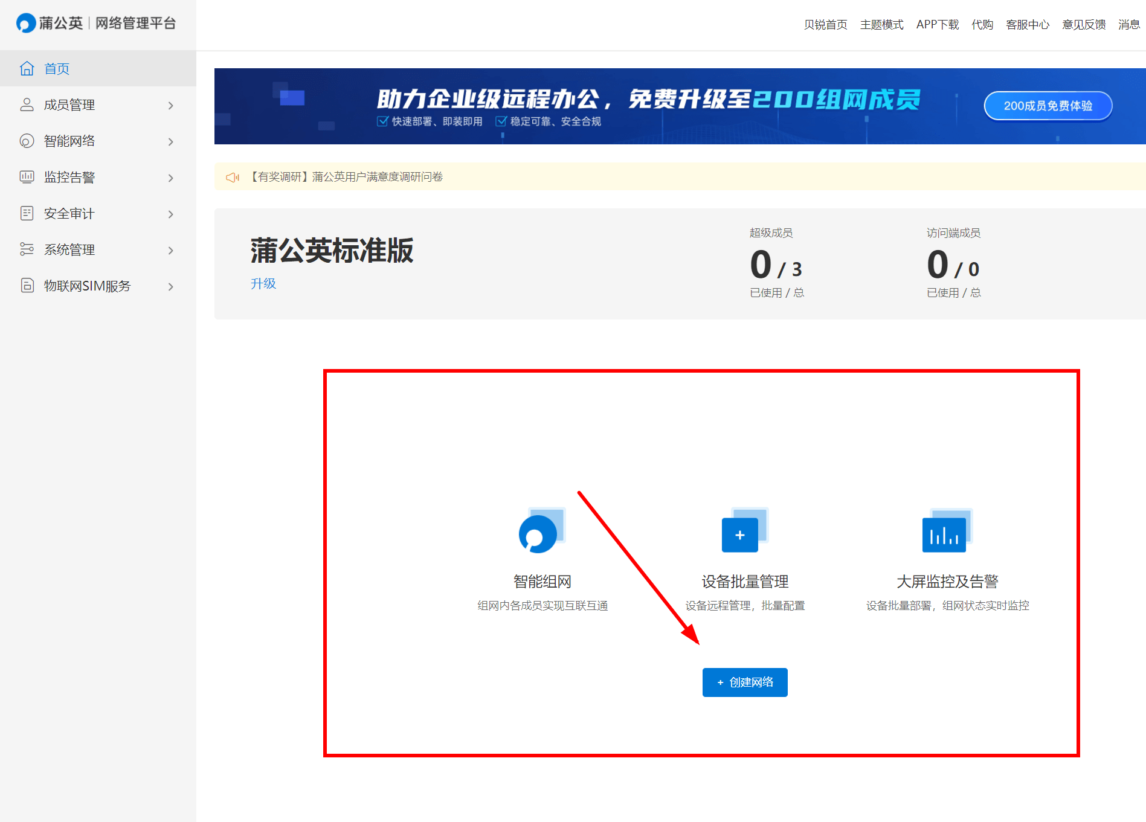Click the home icon beside 首页
Viewport: 1146px width, 822px height.
coord(27,68)
